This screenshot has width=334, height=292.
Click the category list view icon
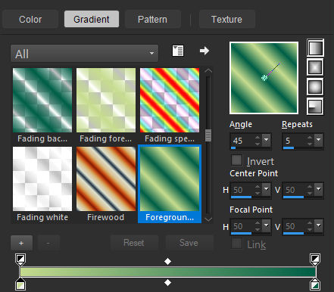178,51
